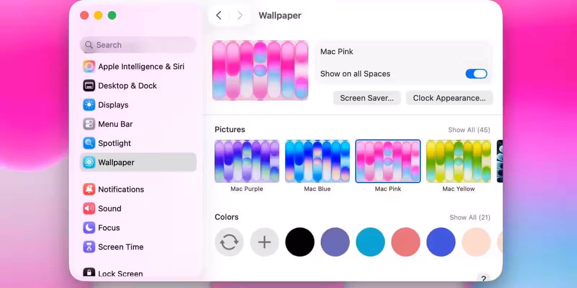577x288 pixels.
Task: Toggle Show on all Spaces switch
Action: [476, 74]
